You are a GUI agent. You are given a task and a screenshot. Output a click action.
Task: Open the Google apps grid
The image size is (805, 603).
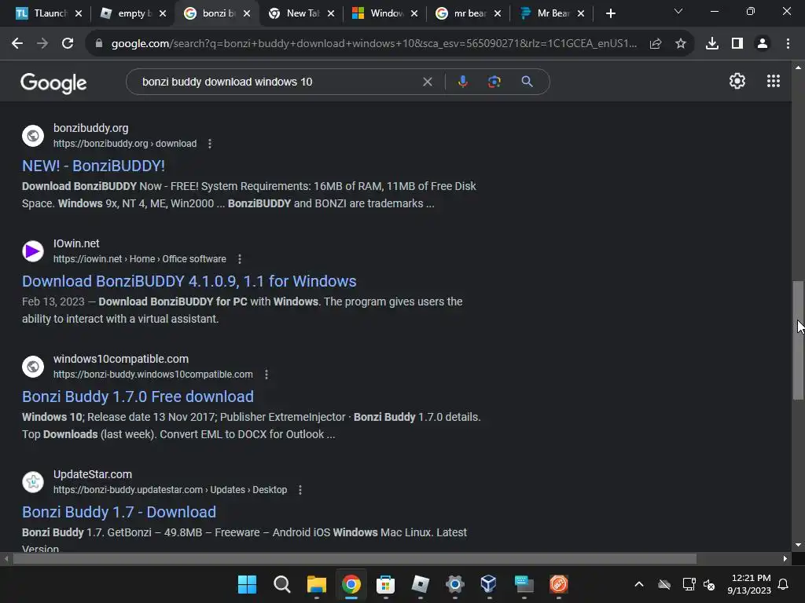(774, 81)
